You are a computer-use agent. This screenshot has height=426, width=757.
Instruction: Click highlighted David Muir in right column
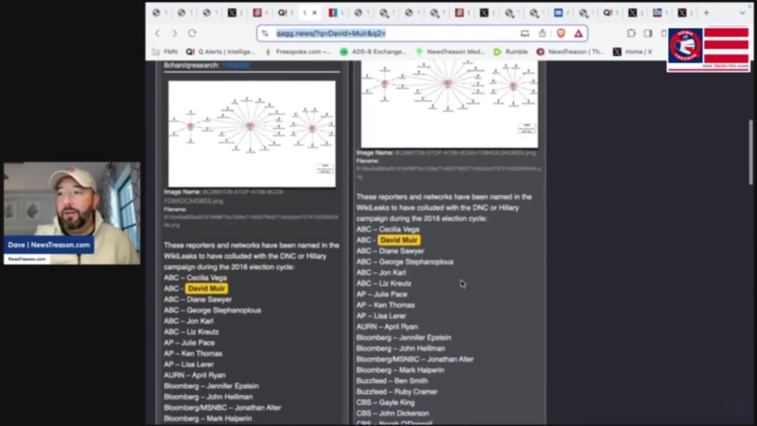(399, 240)
